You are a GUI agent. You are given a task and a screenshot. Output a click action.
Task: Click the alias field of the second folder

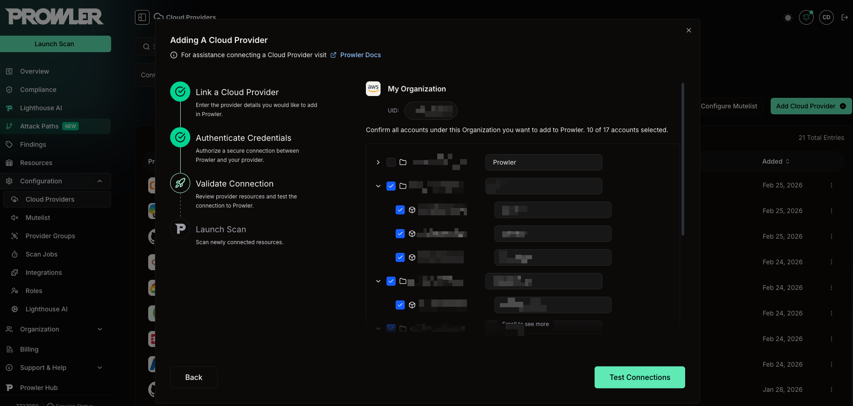point(544,186)
